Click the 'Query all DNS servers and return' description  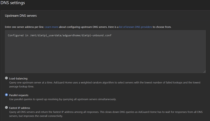click(x=106, y=114)
